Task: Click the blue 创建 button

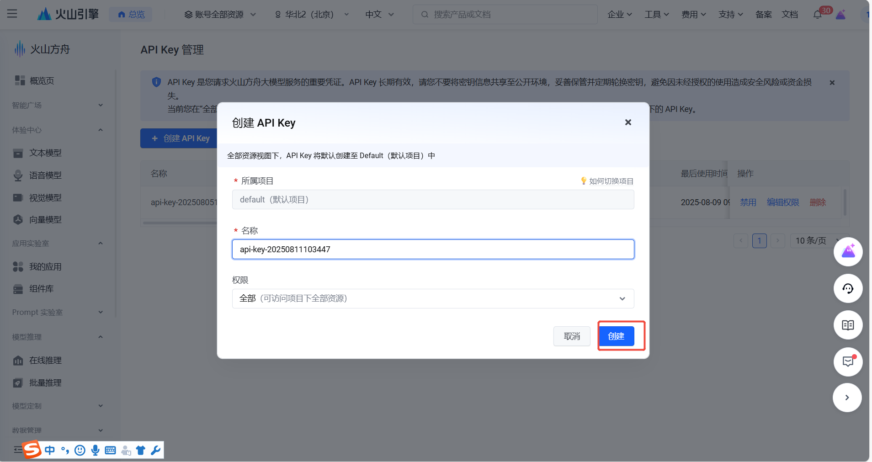Action: pyautogui.click(x=616, y=336)
